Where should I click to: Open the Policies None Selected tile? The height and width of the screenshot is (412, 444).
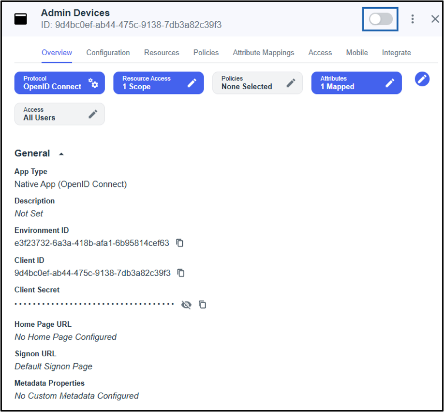(257, 83)
